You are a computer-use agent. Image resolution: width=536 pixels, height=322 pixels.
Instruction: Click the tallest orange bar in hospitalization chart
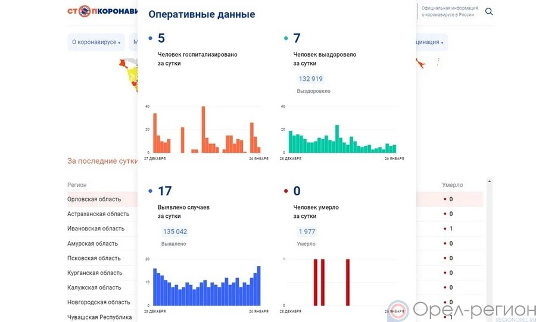[x=203, y=129]
